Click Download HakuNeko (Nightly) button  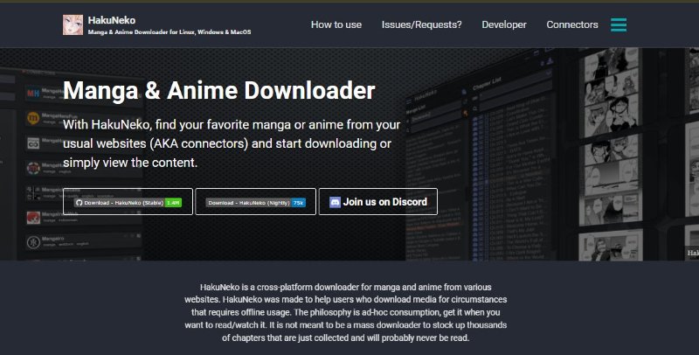[255, 202]
